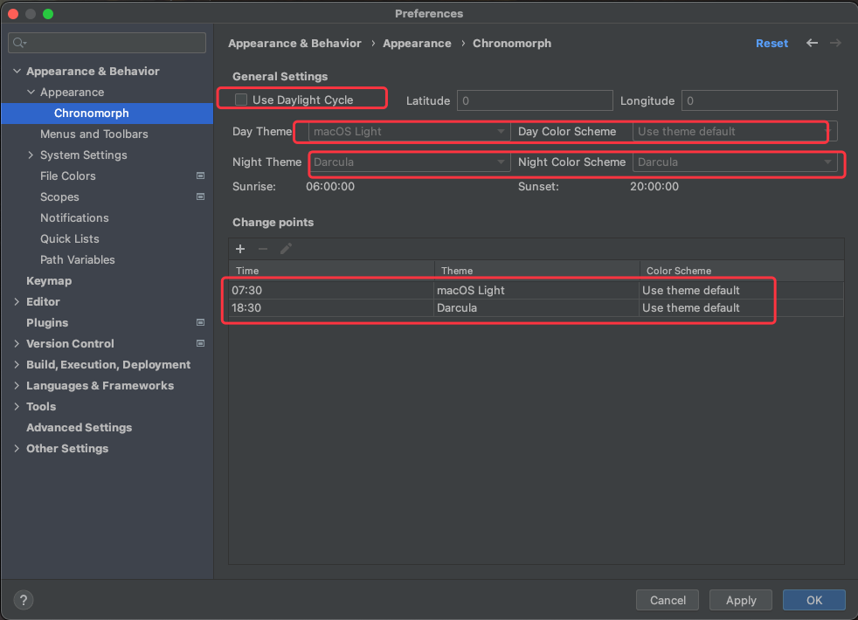
Task: Click the Apply button
Action: [741, 600]
